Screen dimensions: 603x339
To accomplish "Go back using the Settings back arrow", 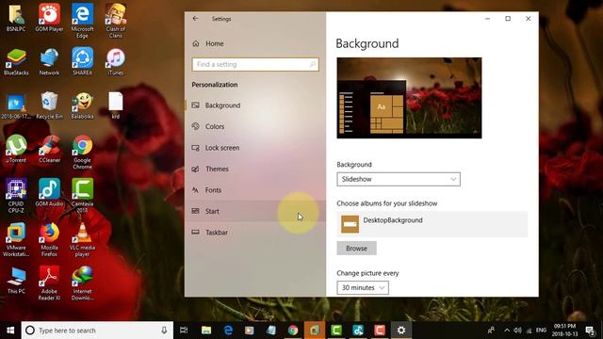I will click(x=196, y=19).
